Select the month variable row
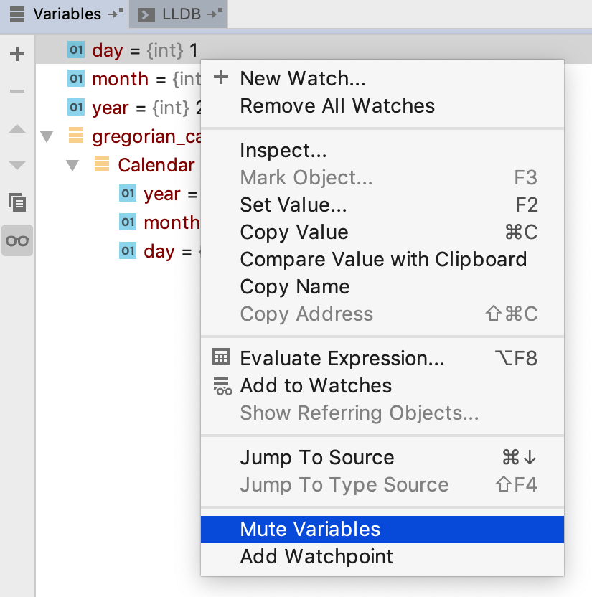 click(120, 79)
